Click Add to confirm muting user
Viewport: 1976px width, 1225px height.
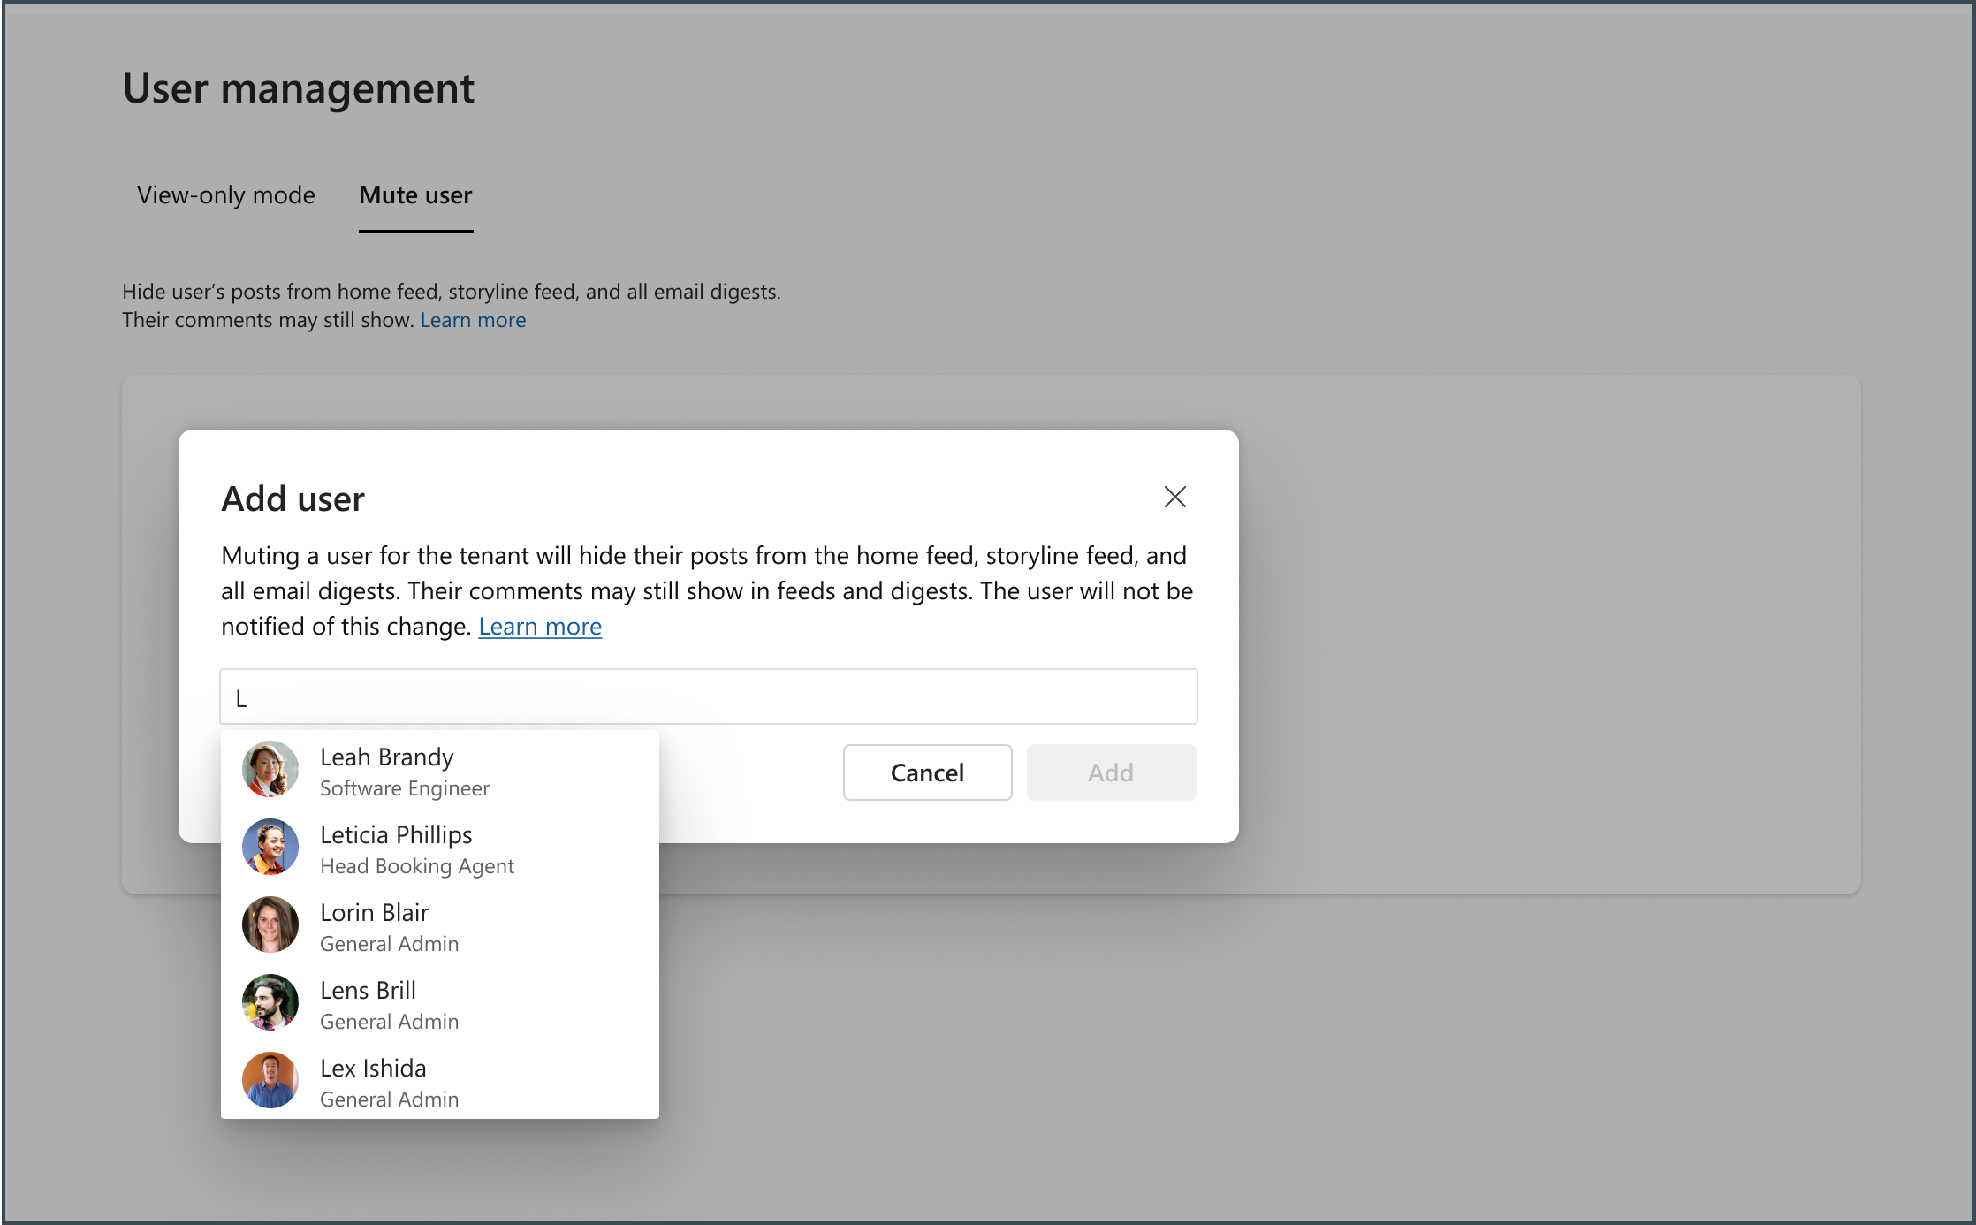1111,771
